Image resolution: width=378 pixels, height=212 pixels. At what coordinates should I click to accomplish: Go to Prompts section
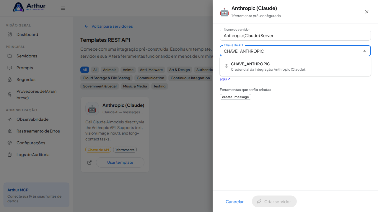tap(25, 68)
